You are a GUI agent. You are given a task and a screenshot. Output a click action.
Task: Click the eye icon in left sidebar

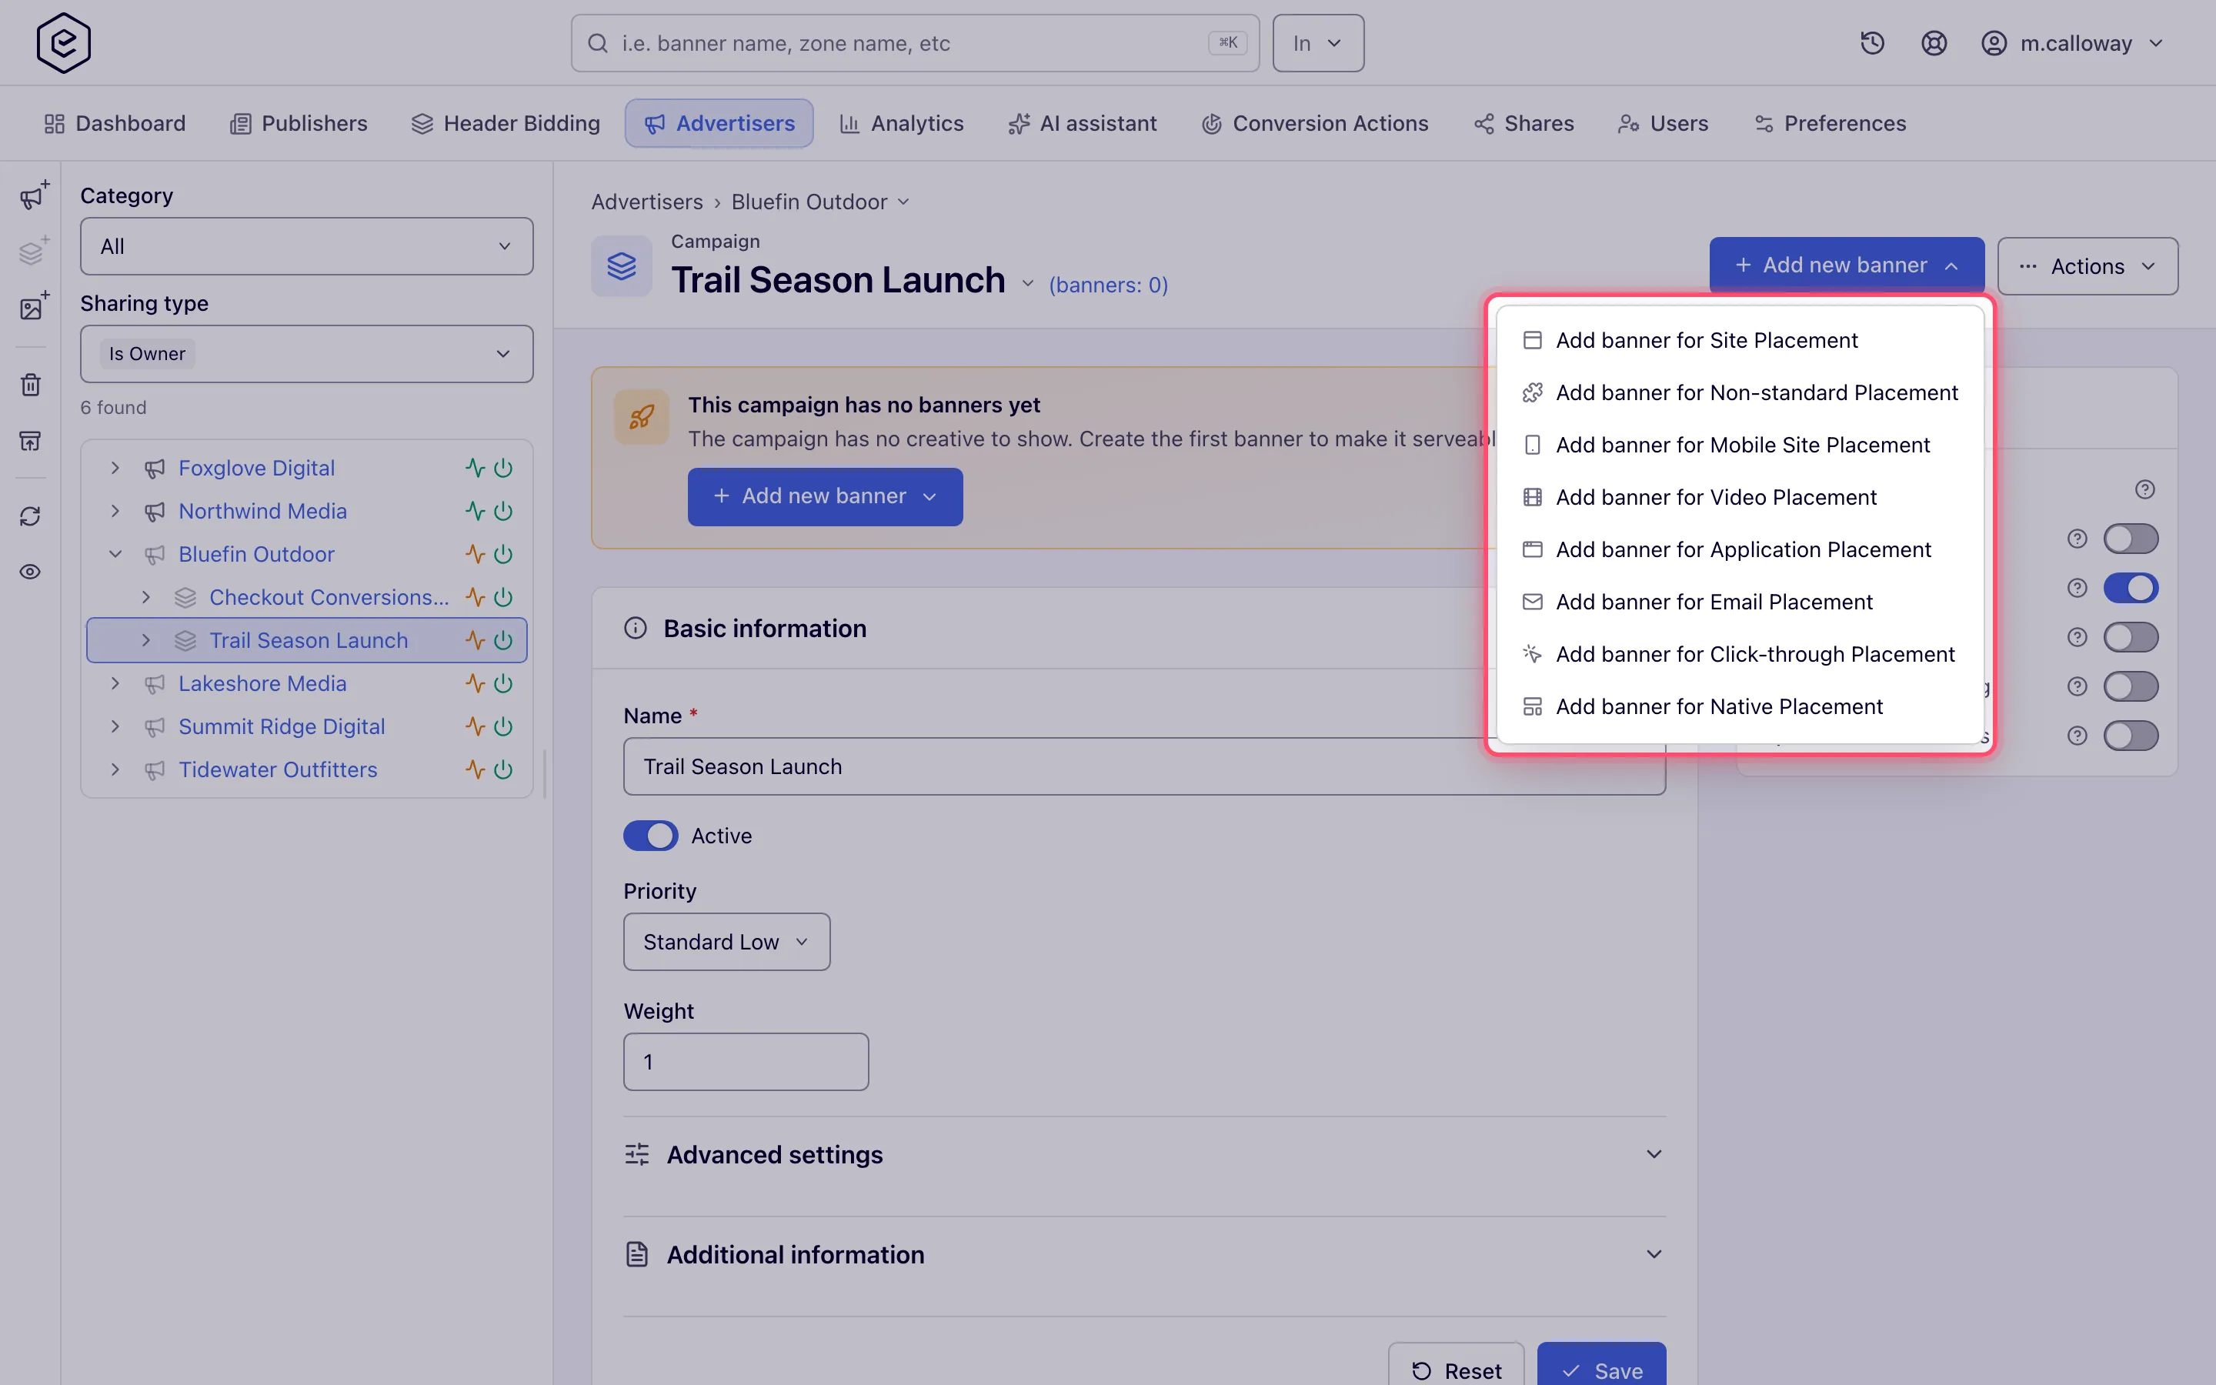[31, 572]
